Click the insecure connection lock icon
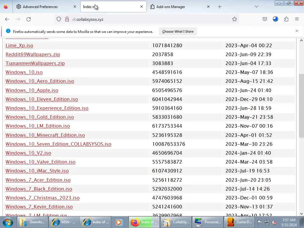The image size is (304, 228). (x=67, y=19)
